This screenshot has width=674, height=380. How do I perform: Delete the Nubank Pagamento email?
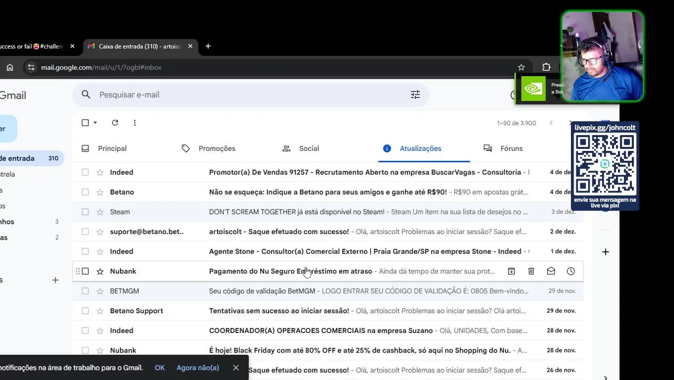tap(531, 271)
